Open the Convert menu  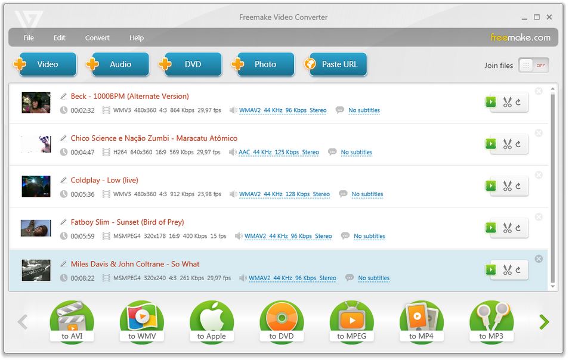pos(97,38)
